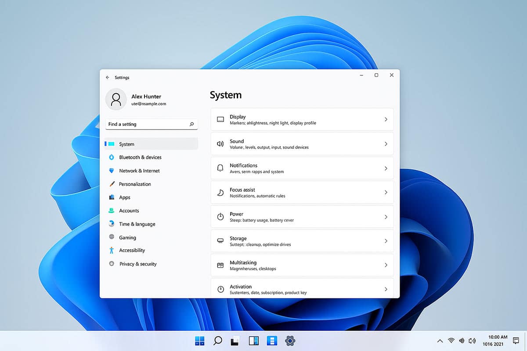527x351 pixels.
Task: Click the Focus assist title text
Action: click(x=242, y=190)
